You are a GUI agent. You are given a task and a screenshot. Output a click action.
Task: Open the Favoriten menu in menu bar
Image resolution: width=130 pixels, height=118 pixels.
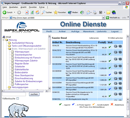click(x=33, y=7)
